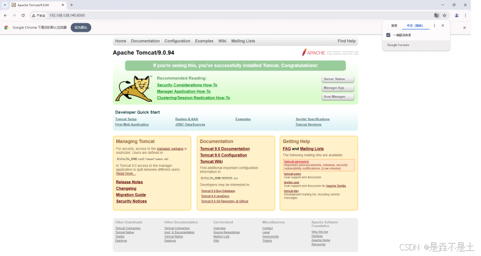Open the Chrome profile icon
The width and height of the screenshot is (481, 256).
coord(457,15)
